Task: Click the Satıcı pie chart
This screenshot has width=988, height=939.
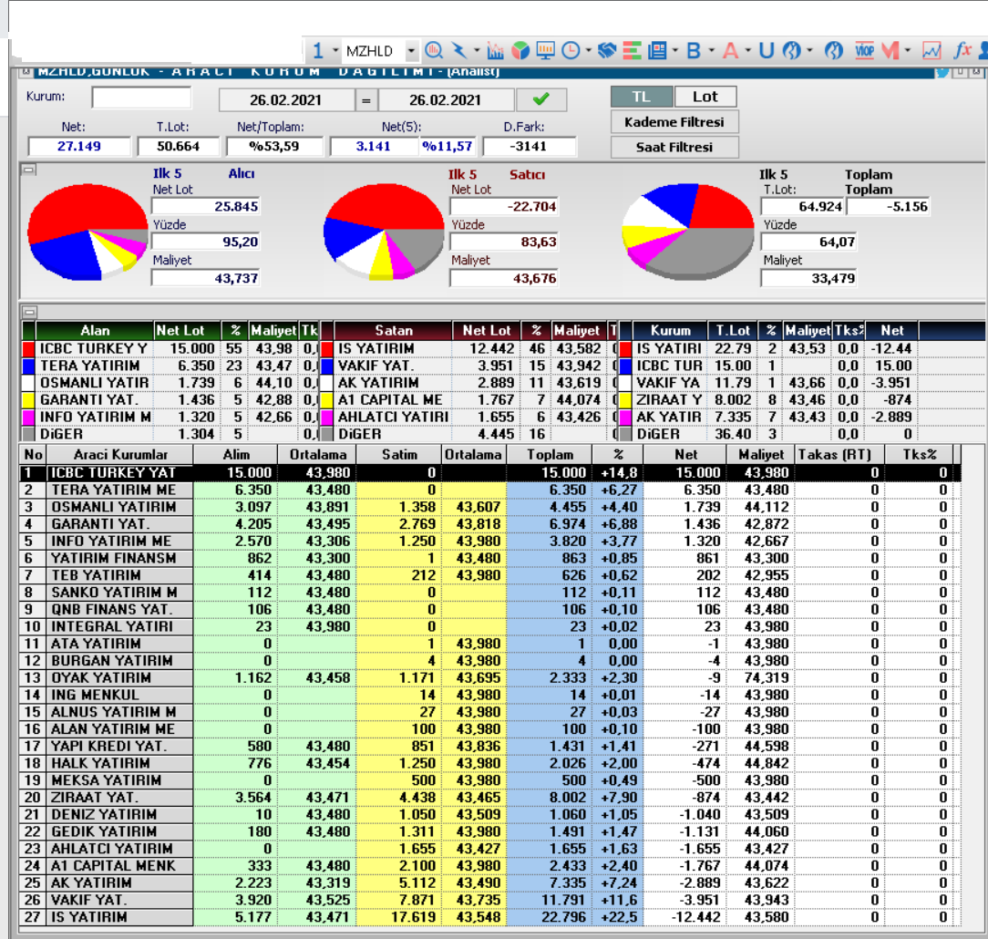Action: [384, 231]
